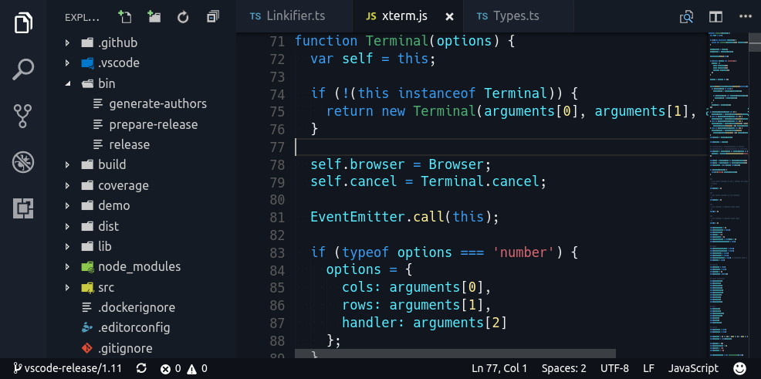Expand the node_modules folder

(x=68, y=267)
